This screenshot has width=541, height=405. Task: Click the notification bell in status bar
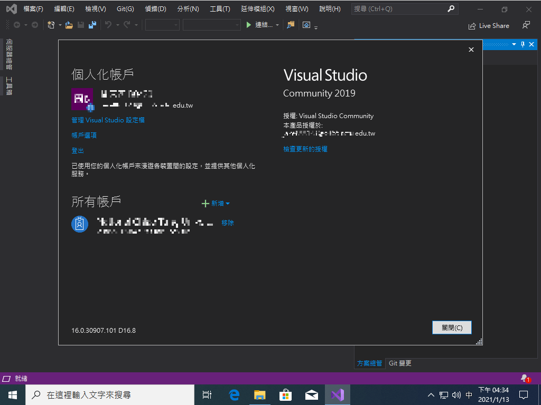[525, 378]
